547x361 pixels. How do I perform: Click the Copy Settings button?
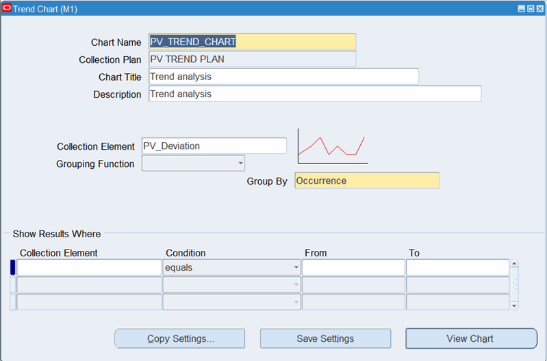(179, 338)
